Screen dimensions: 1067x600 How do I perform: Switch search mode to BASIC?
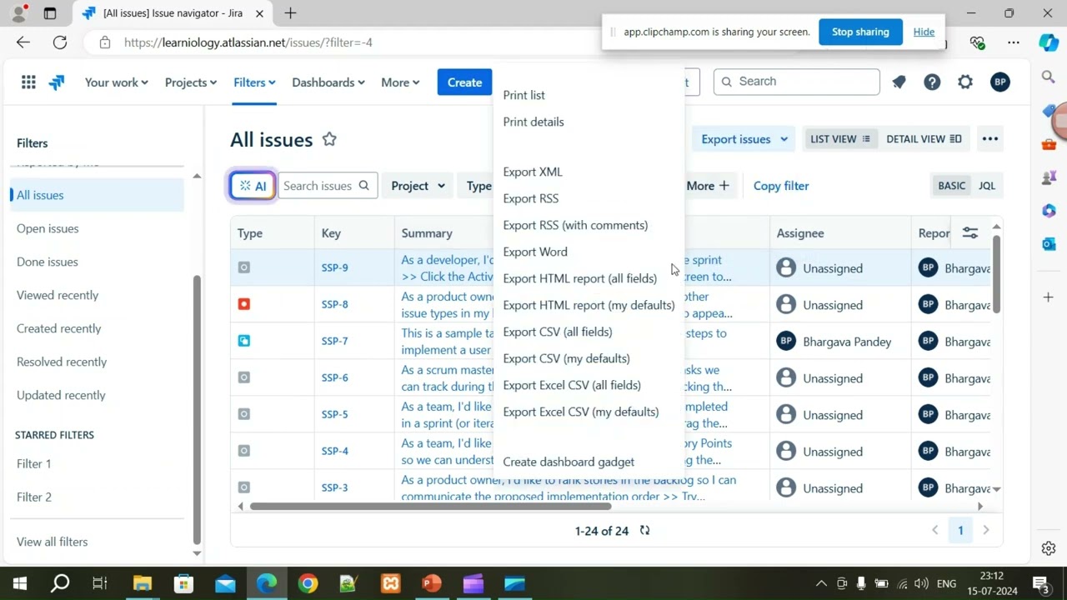[951, 186]
